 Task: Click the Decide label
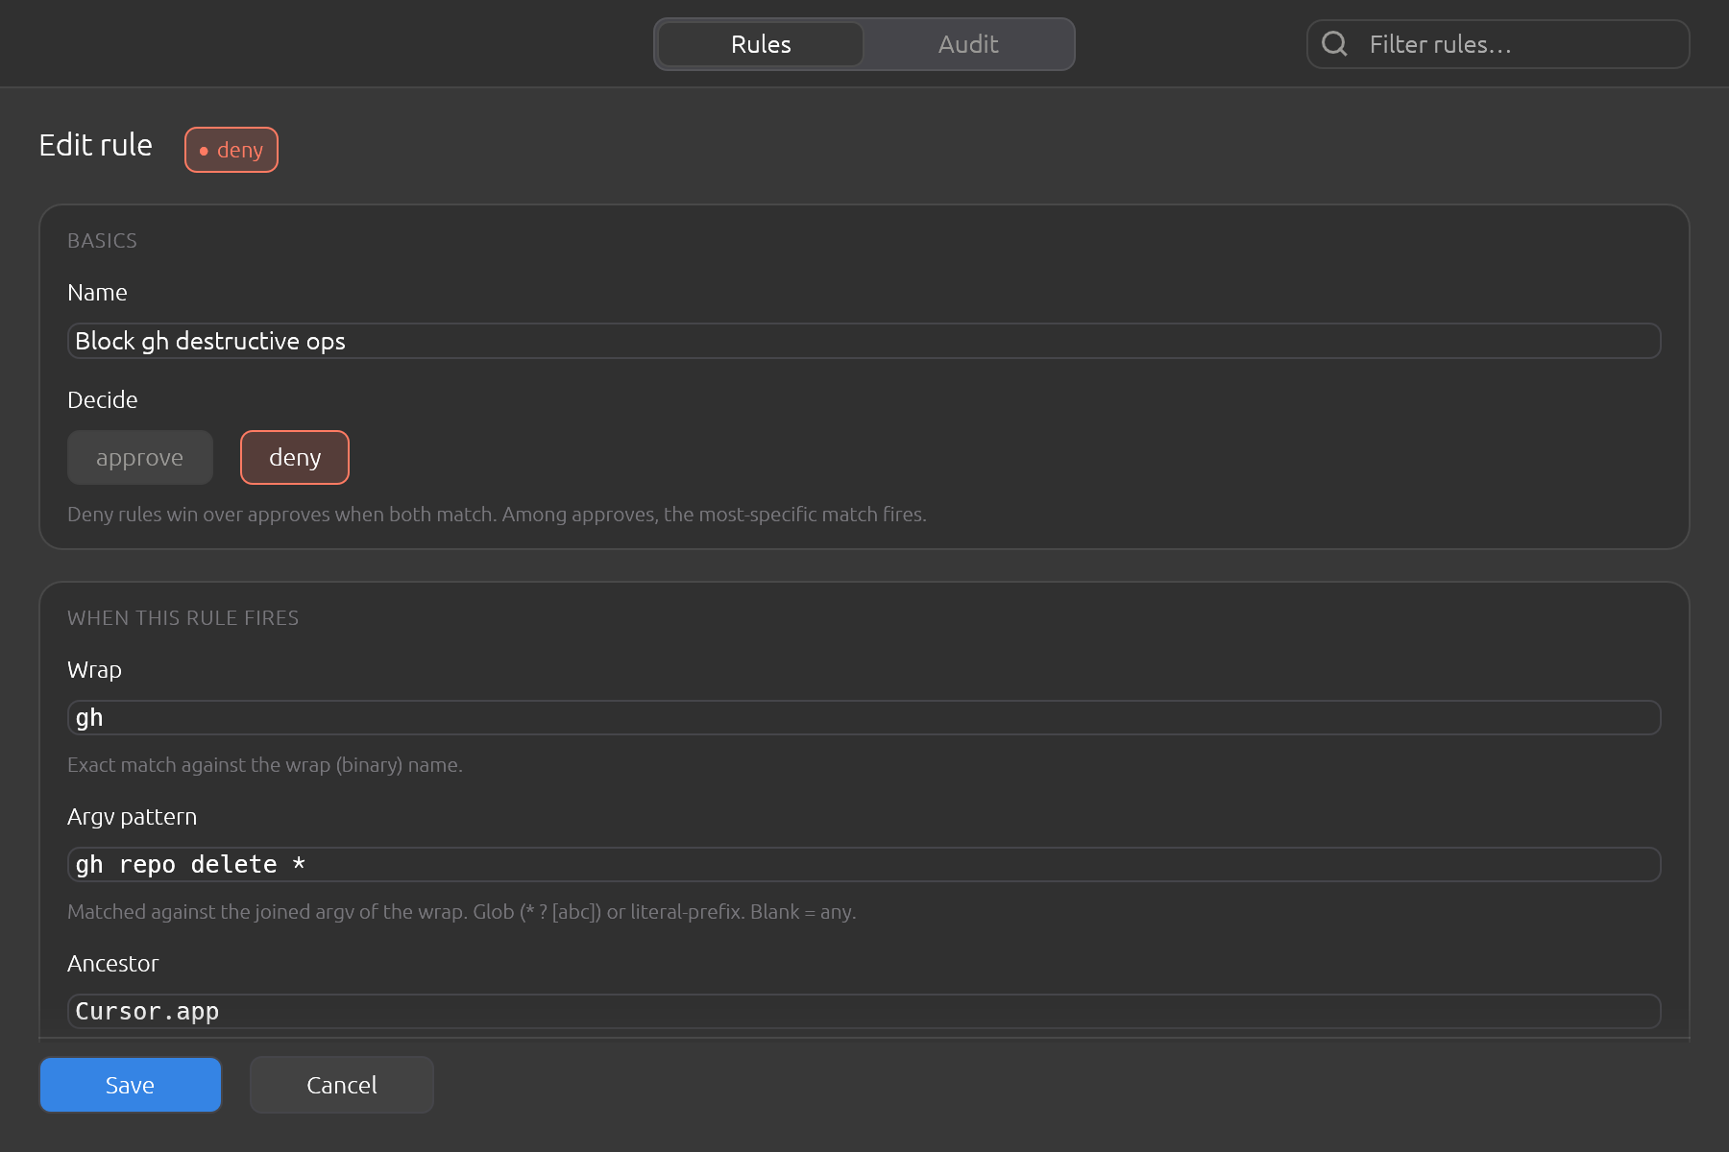coord(103,400)
